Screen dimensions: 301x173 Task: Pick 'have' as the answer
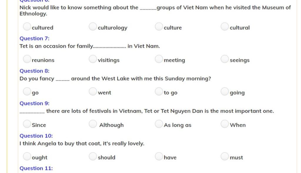click(x=159, y=156)
